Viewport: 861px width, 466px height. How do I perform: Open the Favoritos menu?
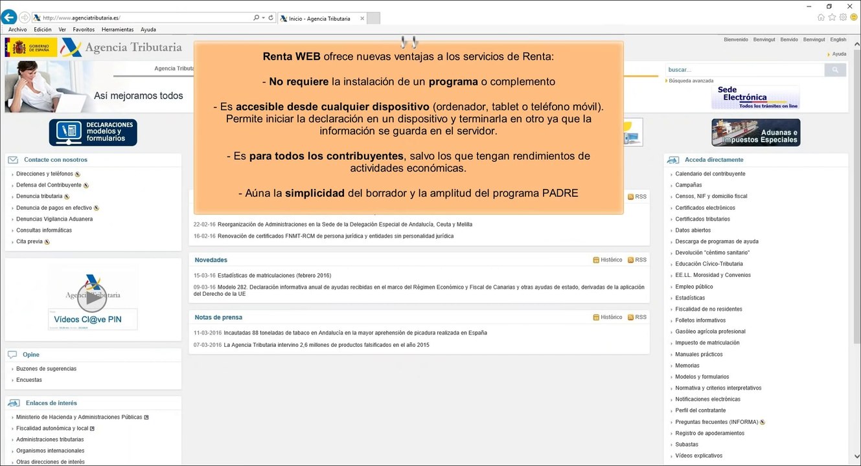point(84,30)
